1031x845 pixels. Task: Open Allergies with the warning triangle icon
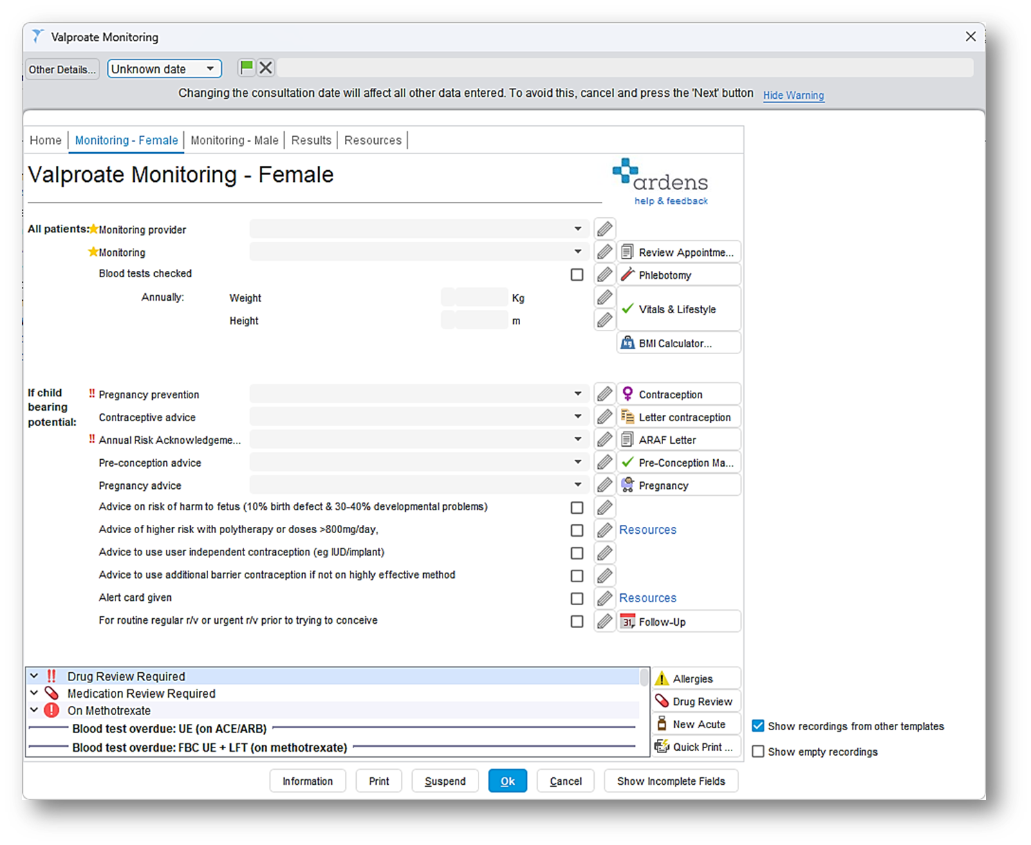(x=696, y=678)
